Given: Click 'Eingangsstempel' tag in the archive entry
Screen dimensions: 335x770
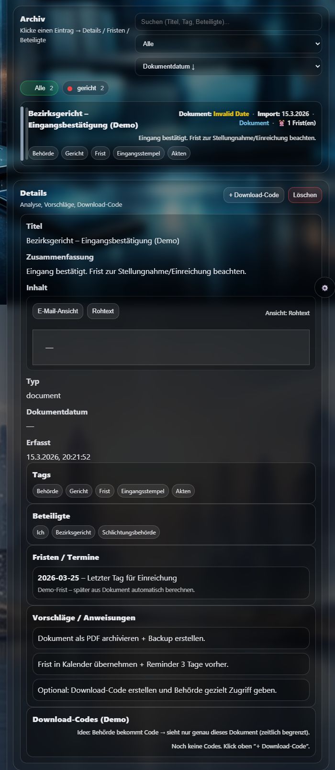Looking at the screenshot, I should click(139, 154).
